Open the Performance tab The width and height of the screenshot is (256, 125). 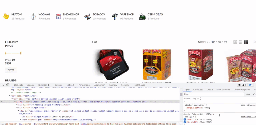point(84,85)
